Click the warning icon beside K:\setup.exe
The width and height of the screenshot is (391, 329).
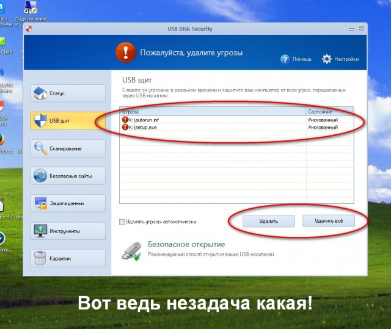125,127
